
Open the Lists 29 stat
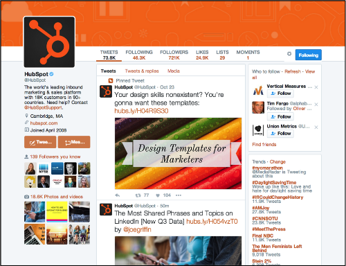pos(222,55)
